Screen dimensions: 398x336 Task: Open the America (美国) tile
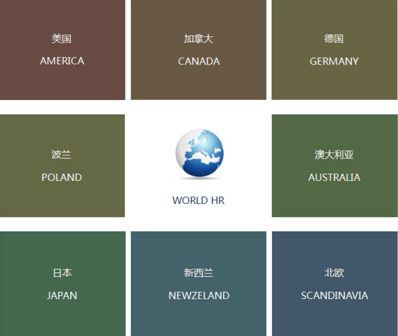tap(63, 50)
